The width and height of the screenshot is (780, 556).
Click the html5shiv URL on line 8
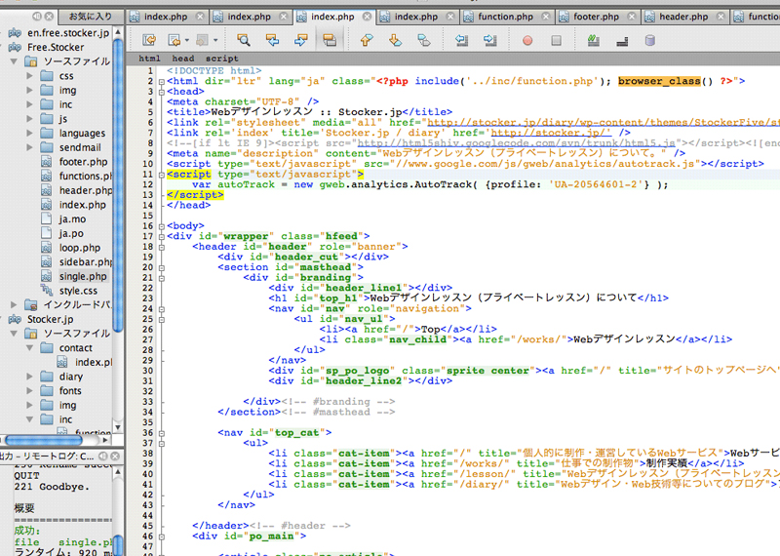pyautogui.click(x=516, y=143)
